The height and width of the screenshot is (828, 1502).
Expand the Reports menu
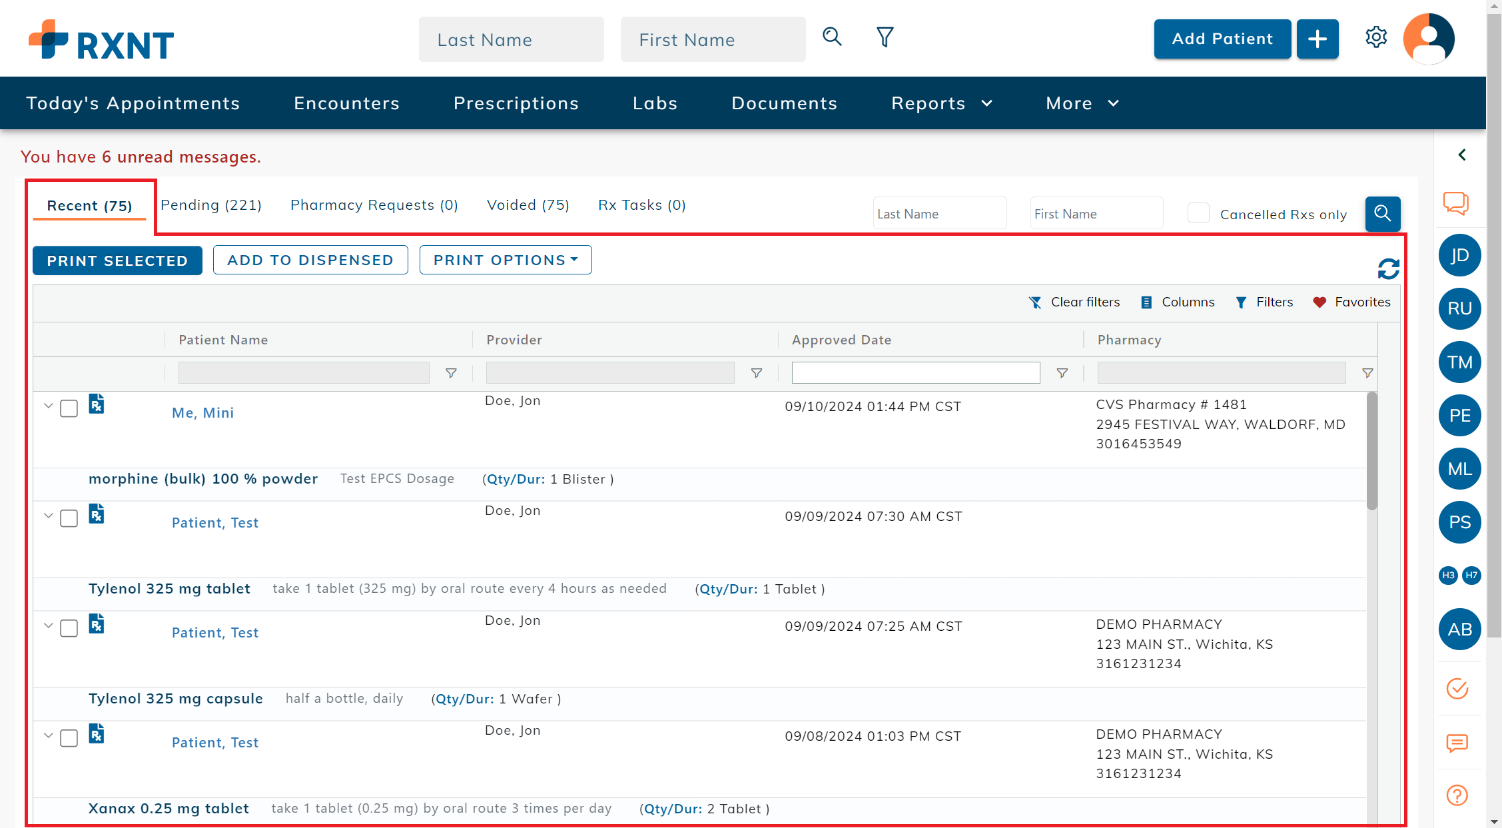click(941, 103)
